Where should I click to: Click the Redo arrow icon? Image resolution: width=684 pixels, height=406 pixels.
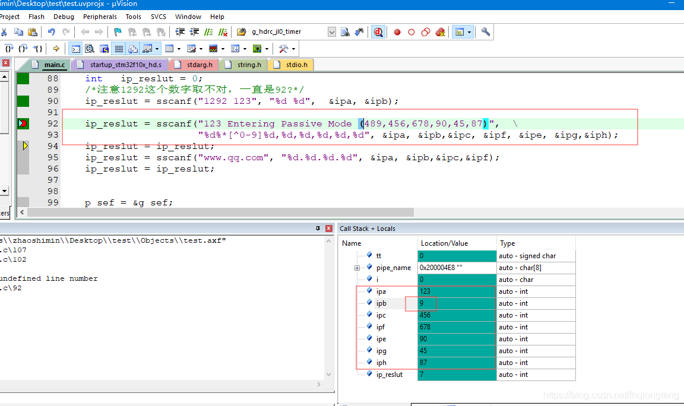tap(66, 32)
